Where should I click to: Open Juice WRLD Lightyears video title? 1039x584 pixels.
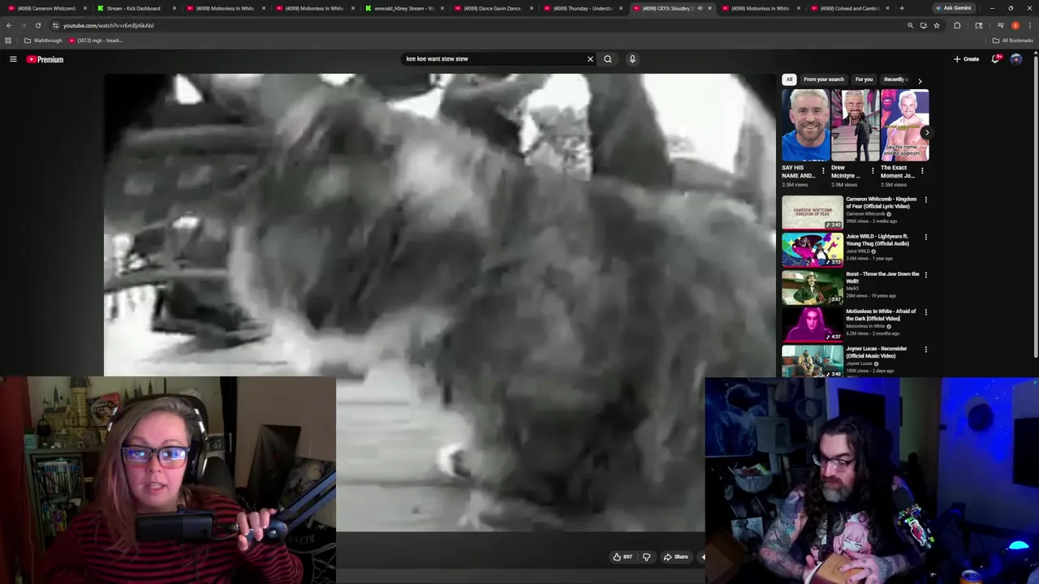coord(877,240)
